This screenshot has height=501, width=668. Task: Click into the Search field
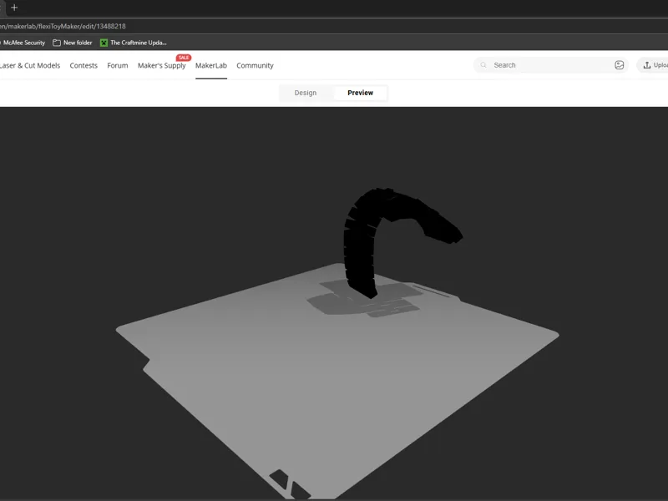tap(550, 65)
